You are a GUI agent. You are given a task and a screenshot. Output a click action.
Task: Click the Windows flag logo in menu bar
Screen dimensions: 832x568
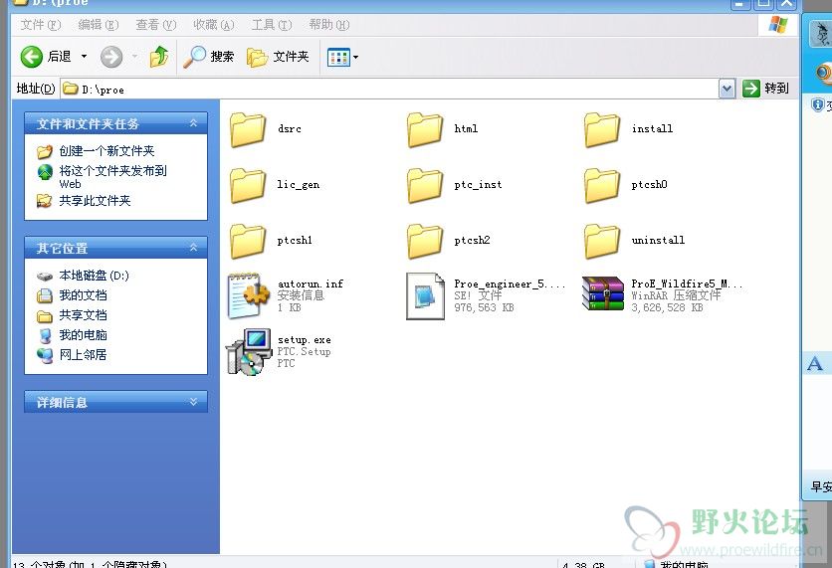pyautogui.click(x=778, y=25)
